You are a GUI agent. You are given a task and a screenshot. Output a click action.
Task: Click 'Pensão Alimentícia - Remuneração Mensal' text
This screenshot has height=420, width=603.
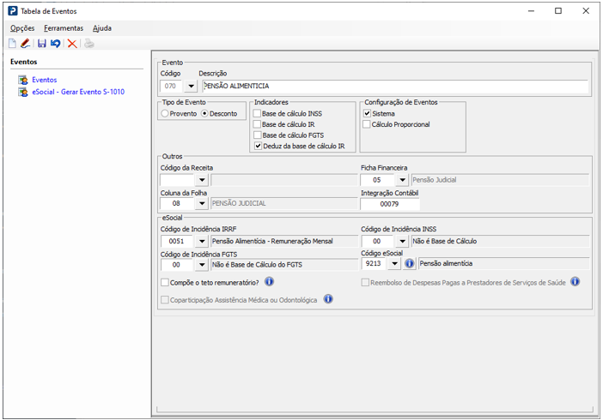pyautogui.click(x=272, y=242)
